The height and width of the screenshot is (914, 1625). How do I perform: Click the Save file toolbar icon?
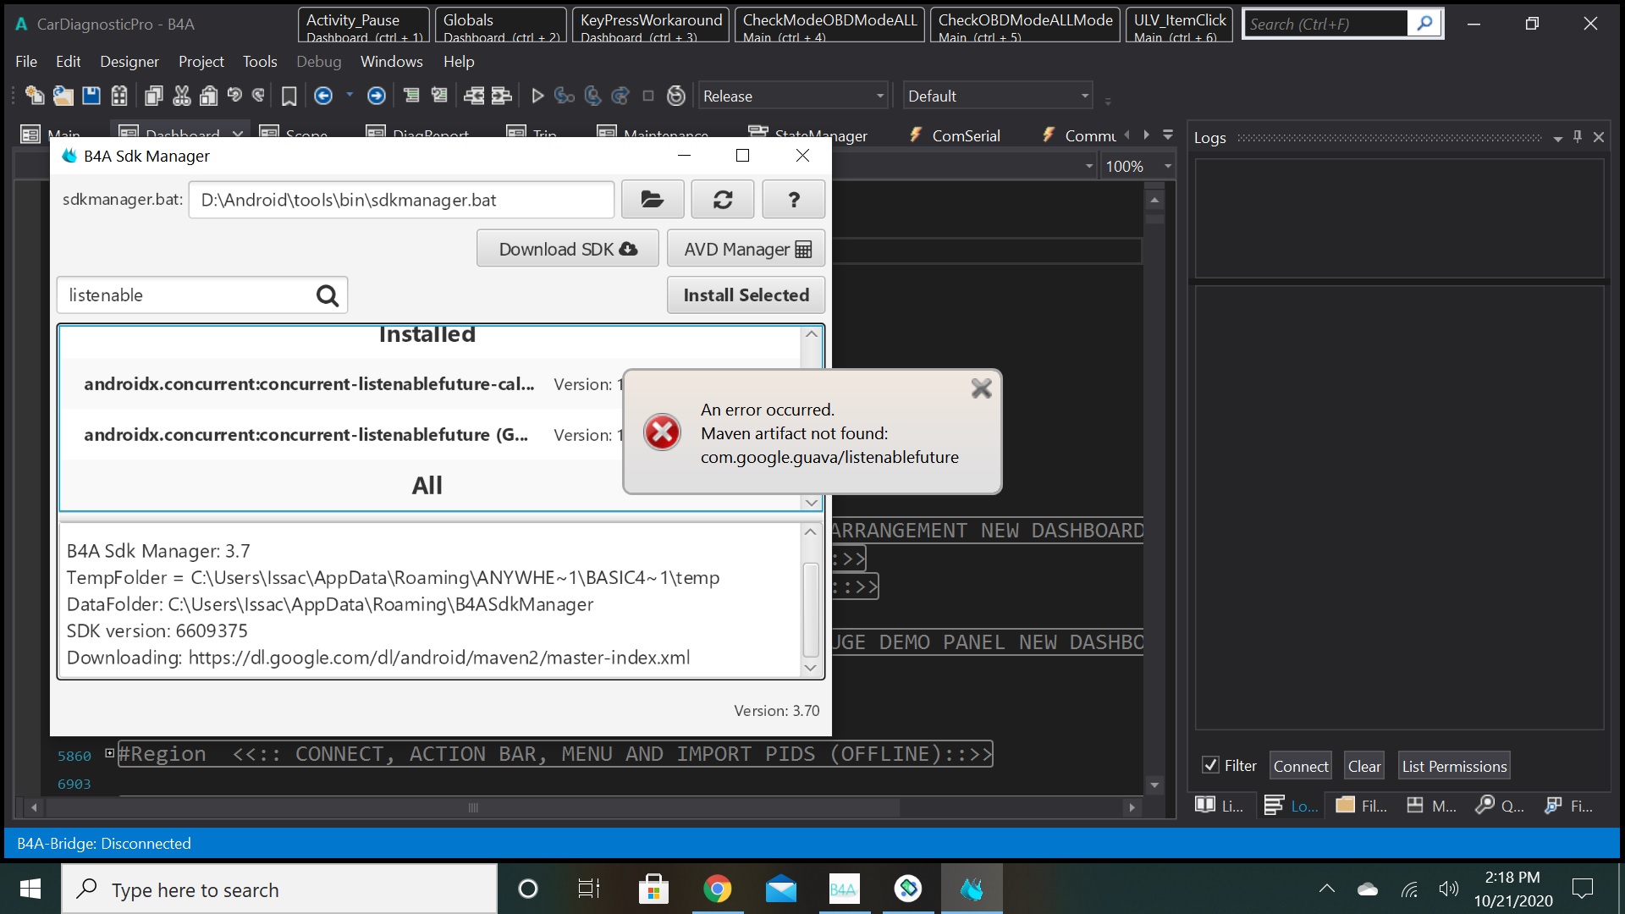coord(91,96)
